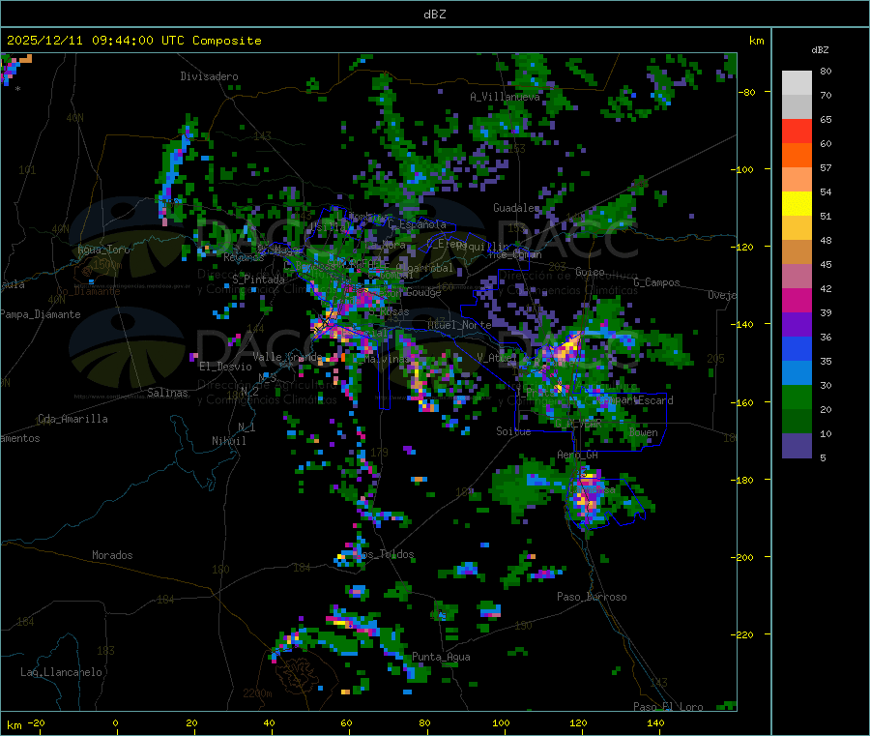
Task: Click the 140 km horizontal axis tick
Action: coord(655,722)
